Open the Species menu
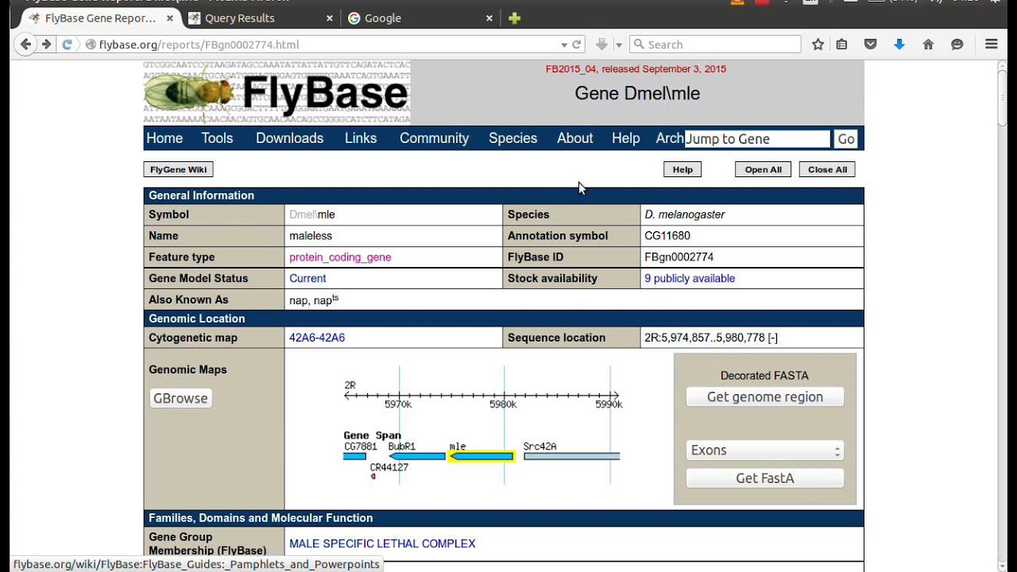Screen dimensions: 1017x572 point(512,138)
